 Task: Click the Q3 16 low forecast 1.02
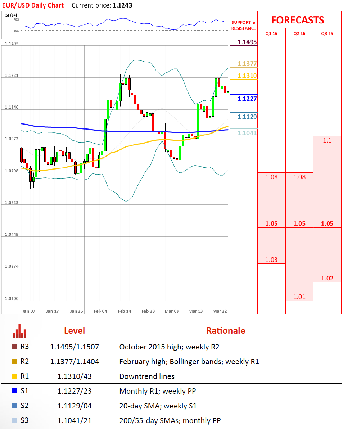pos(327,278)
